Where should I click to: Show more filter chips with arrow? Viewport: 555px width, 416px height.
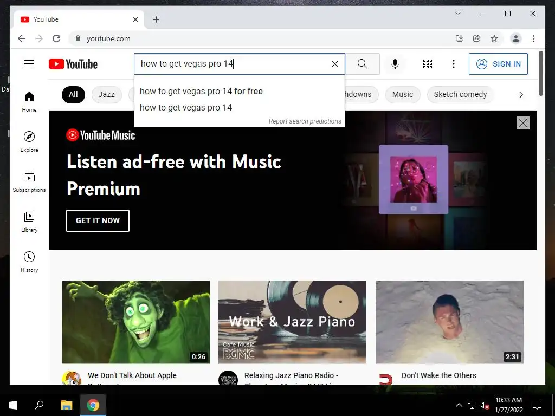[x=521, y=94]
